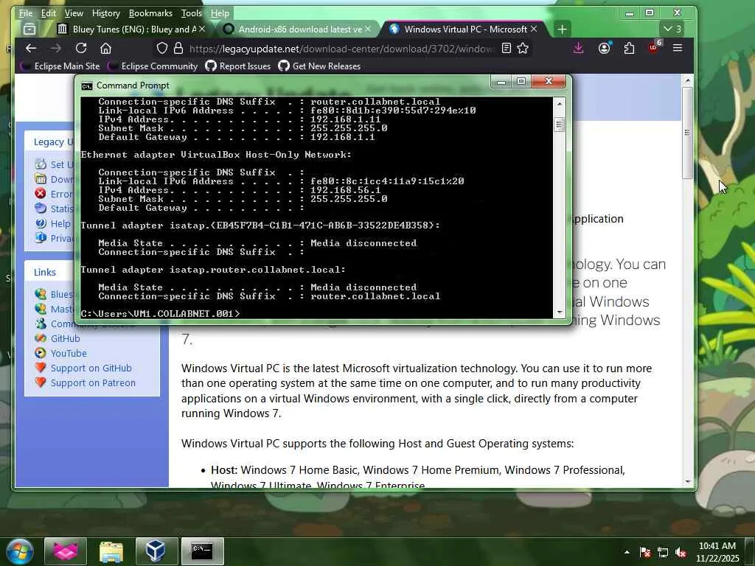Open the GitHub sidebar link

pyautogui.click(x=66, y=338)
